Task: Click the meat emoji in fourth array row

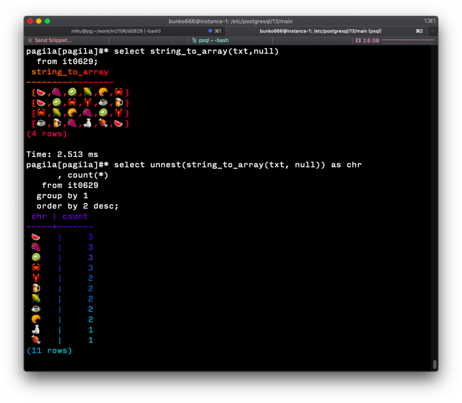Action: (103, 123)
